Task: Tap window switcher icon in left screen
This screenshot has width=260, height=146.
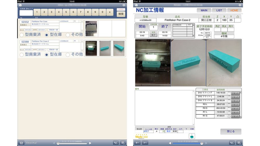Action: 20,5
